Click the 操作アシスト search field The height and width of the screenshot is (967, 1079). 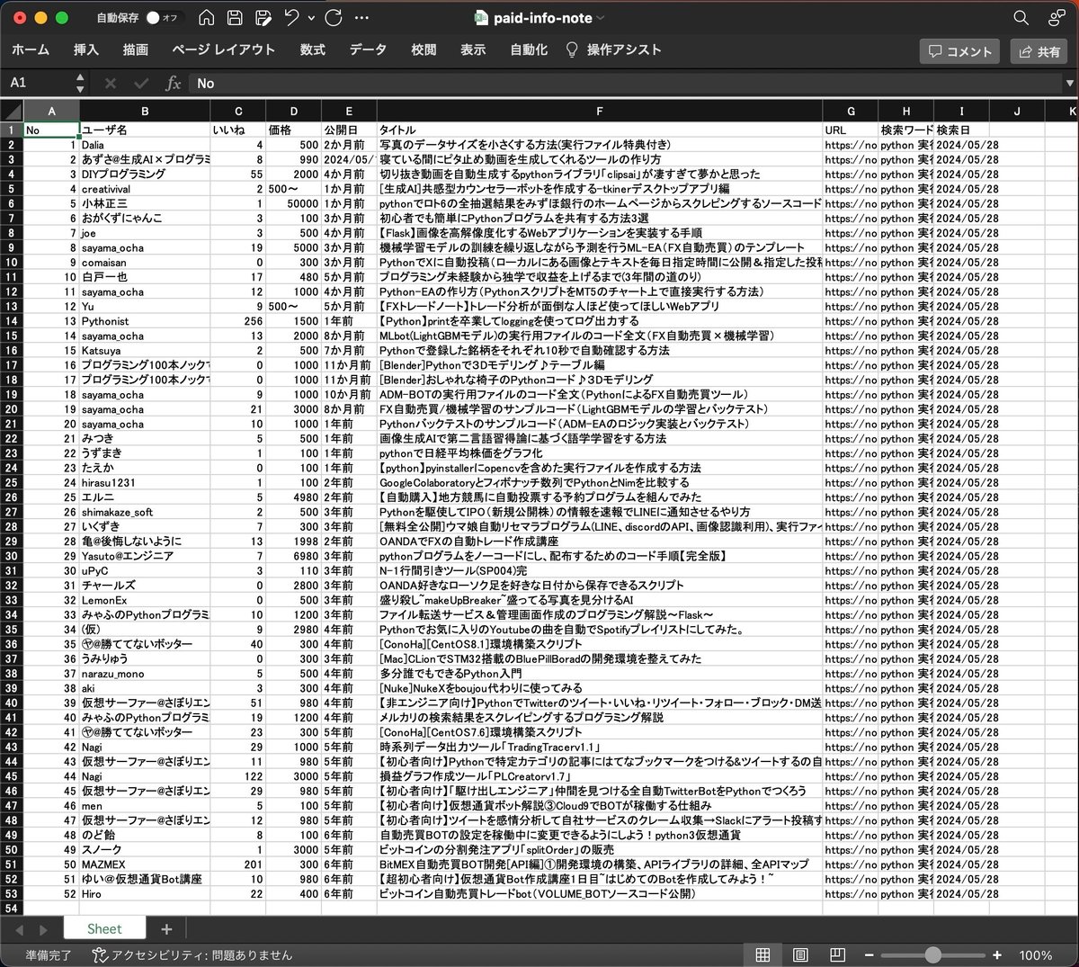[624, 50]
